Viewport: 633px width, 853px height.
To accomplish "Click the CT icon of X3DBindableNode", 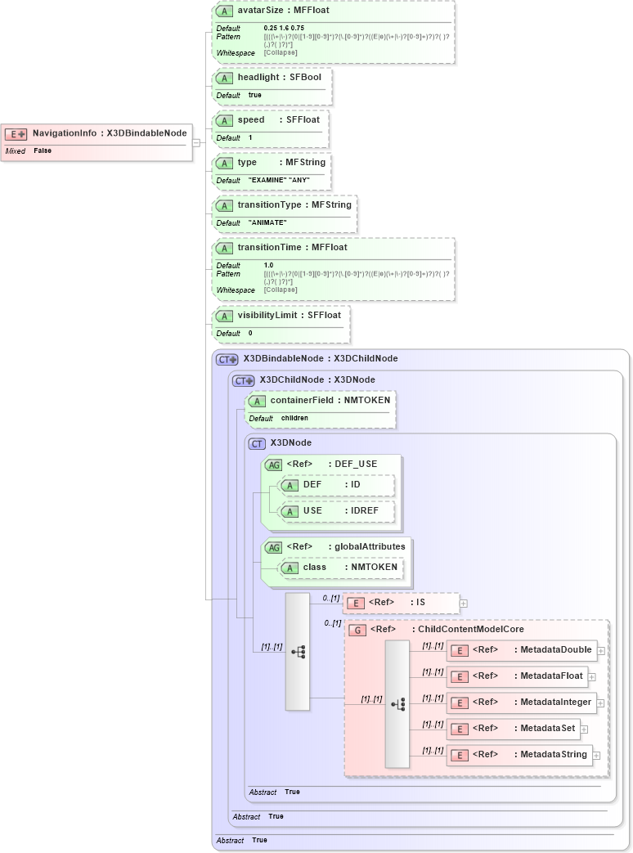I will pyautogui.click(x=227, y=360).
